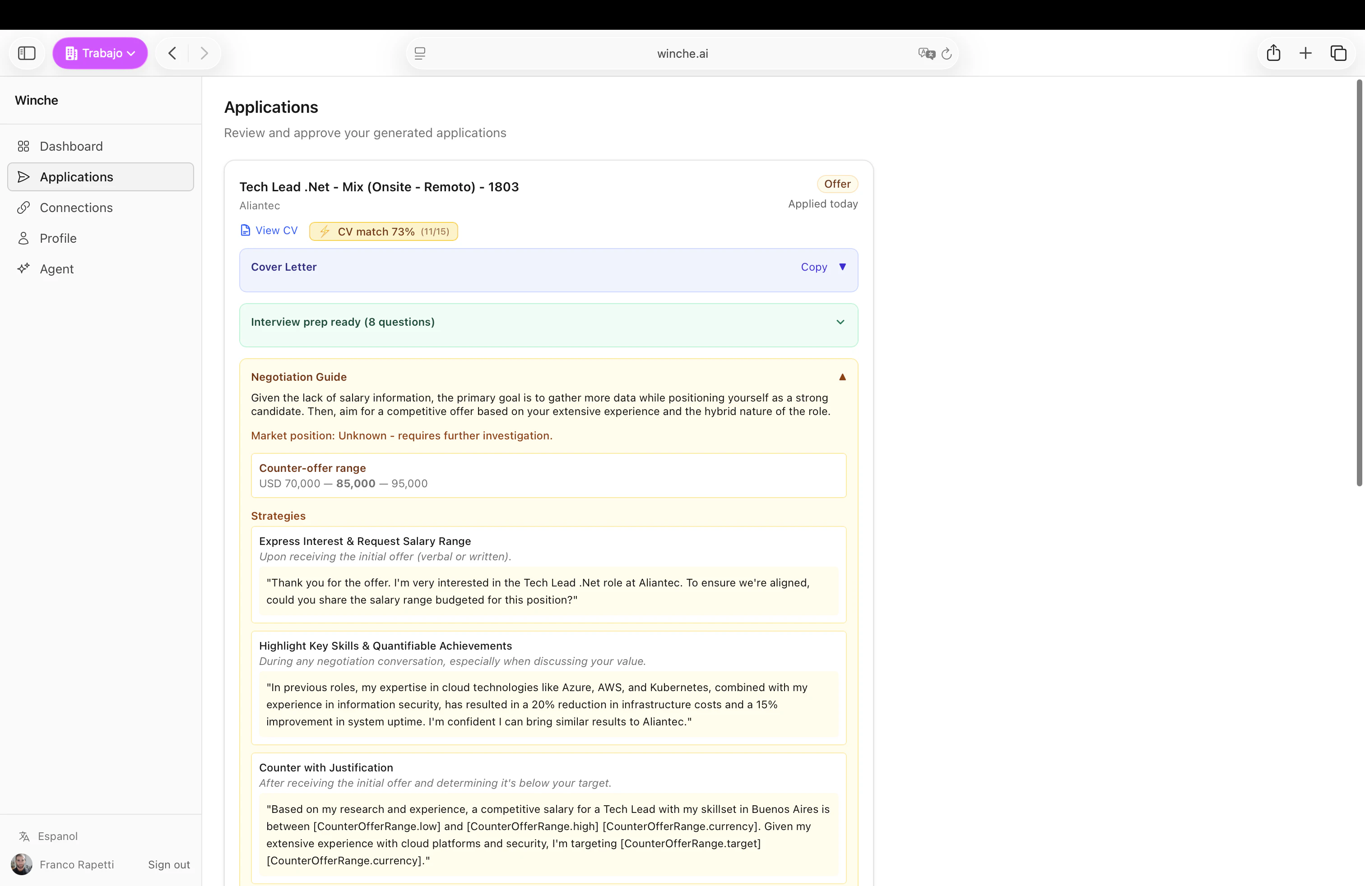Open the Trabajo profile dropdown
The height and width of the screenshot is (886, 1365).
100,53
